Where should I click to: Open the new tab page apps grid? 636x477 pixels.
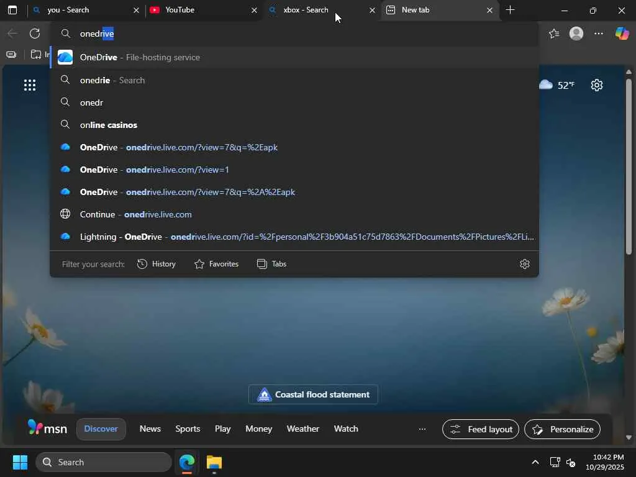30,85
